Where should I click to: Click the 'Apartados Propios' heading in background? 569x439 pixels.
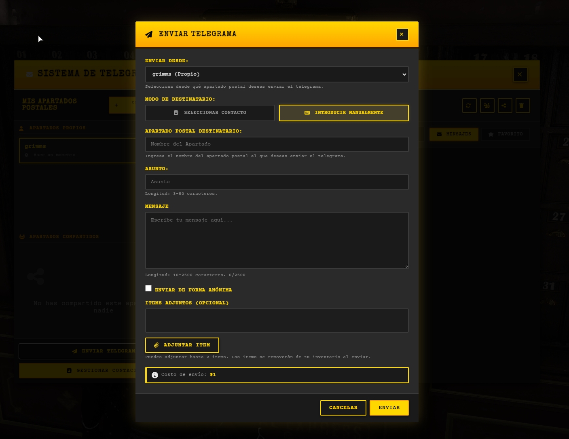pyautogui.click(x=57, y=128)
